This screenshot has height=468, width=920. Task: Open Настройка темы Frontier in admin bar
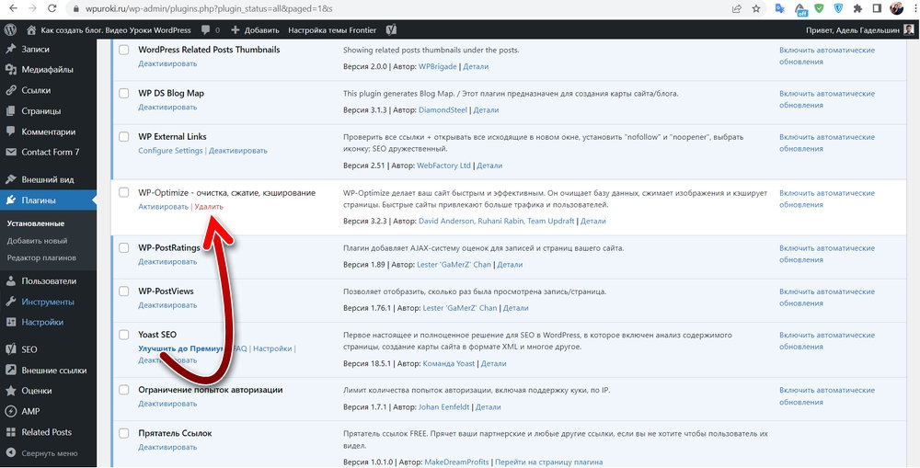(x=333, y=30)
